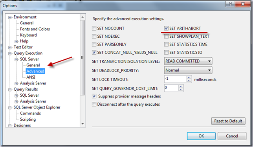The height and width of the screenshot is (147, 253).
Task: Increase SET LOCK TIMEOUT value with up arrow
Action: coord(189,77)
